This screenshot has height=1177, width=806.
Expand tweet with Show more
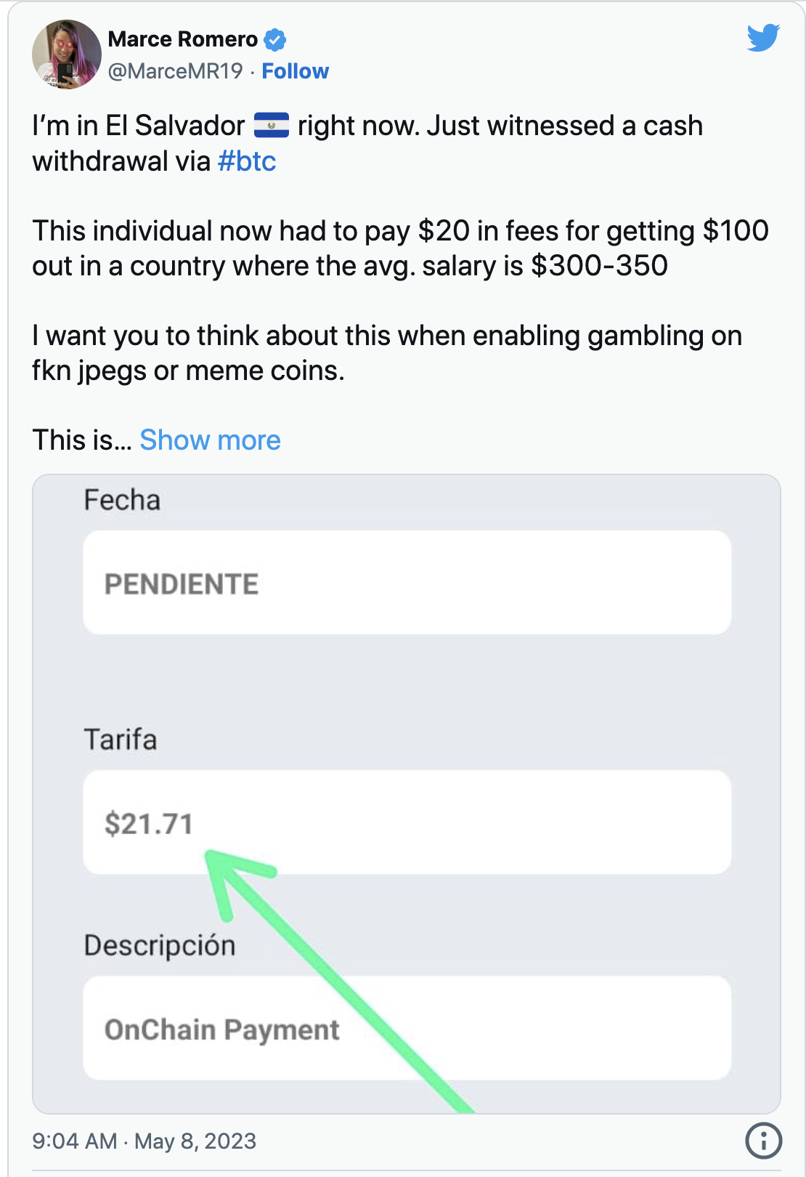click(210, 440)
